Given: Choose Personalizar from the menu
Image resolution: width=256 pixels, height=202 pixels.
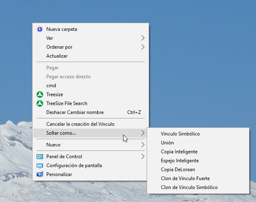Looking at the screenshot, I should point(91,174).
